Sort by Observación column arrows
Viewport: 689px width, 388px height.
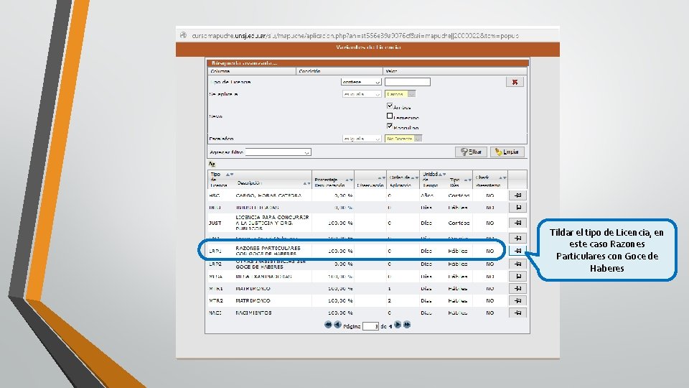[x=382, y=178]
